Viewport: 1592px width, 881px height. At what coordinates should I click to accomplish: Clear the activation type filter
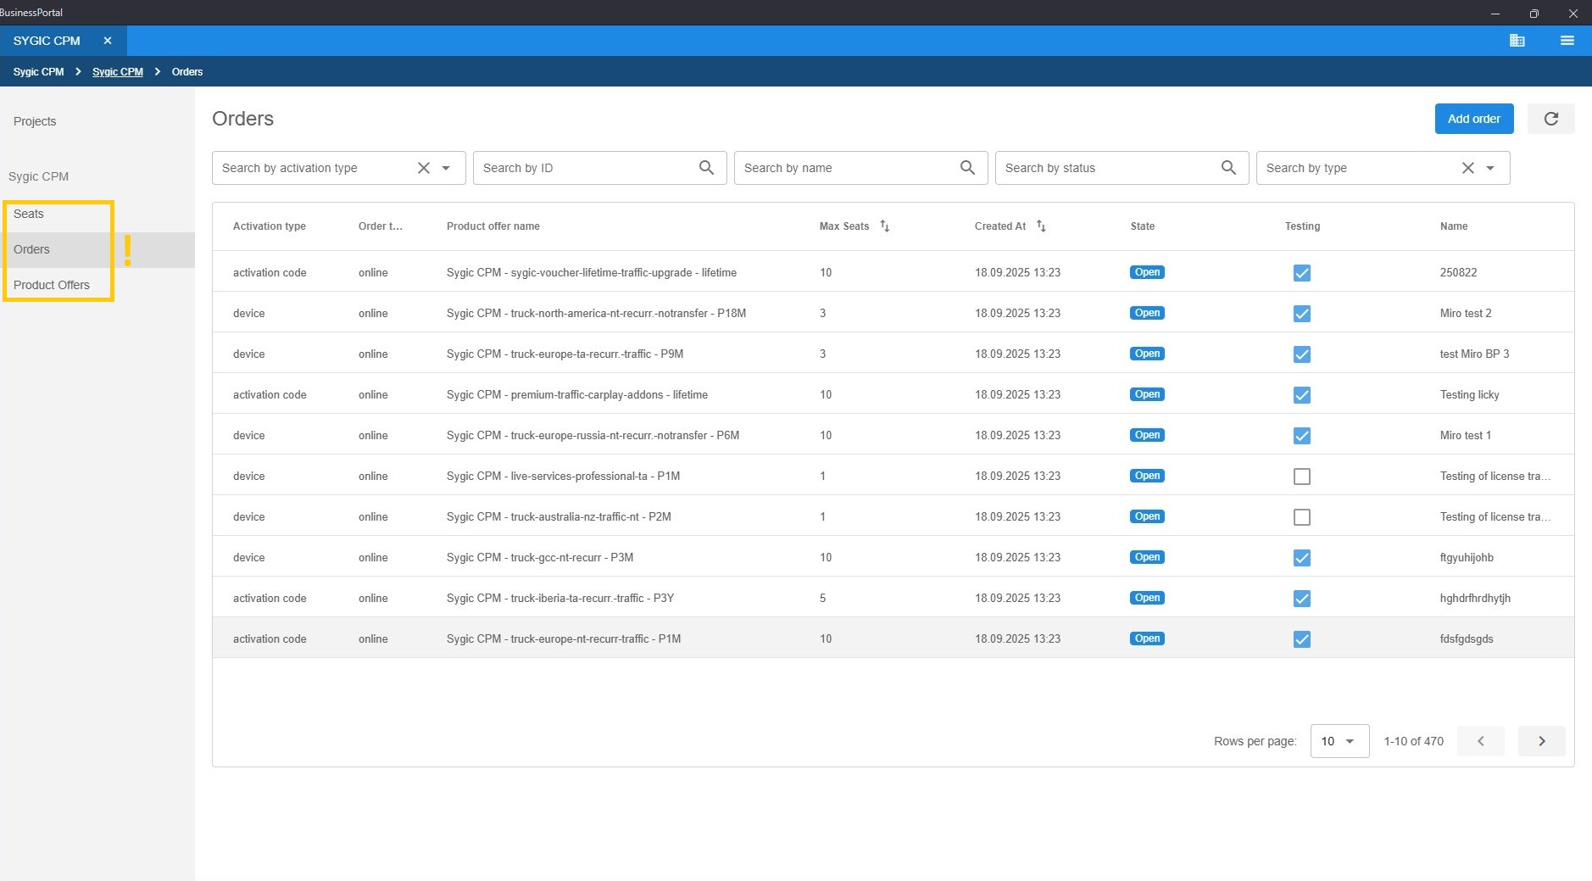424,168
